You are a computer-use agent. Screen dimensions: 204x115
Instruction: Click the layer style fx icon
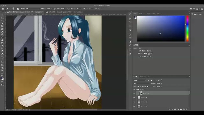172,109
